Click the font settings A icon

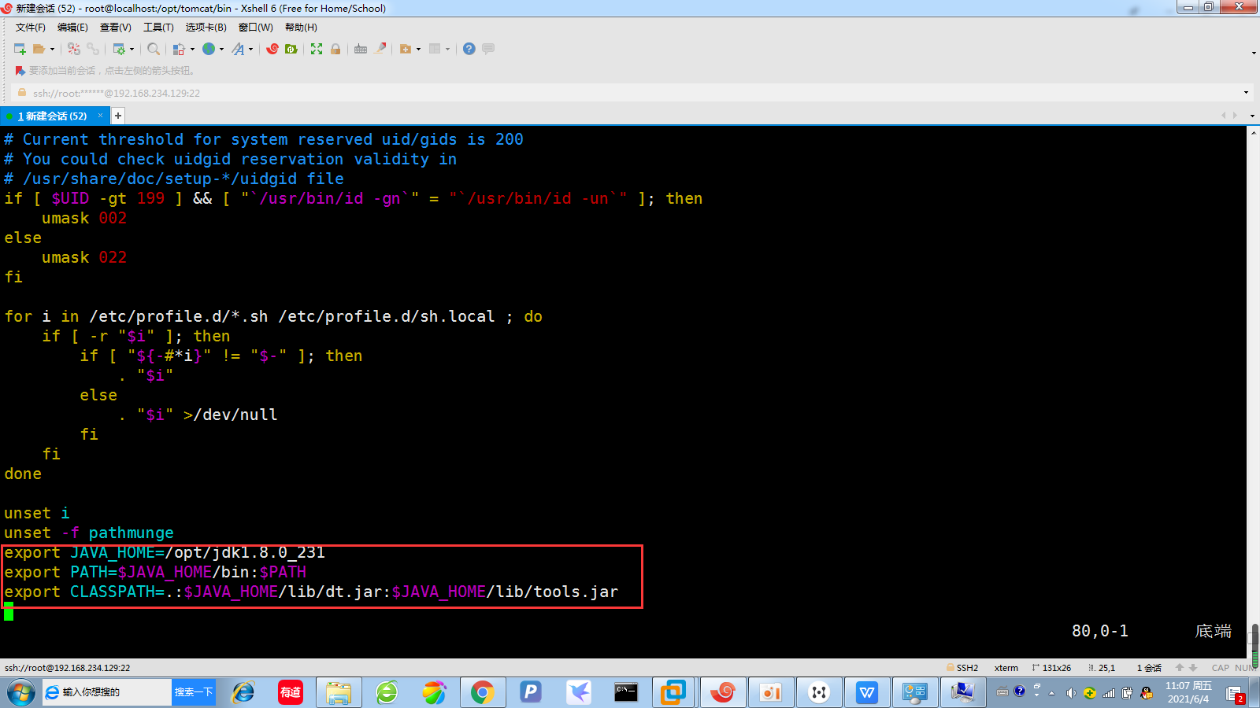[239, 49]
